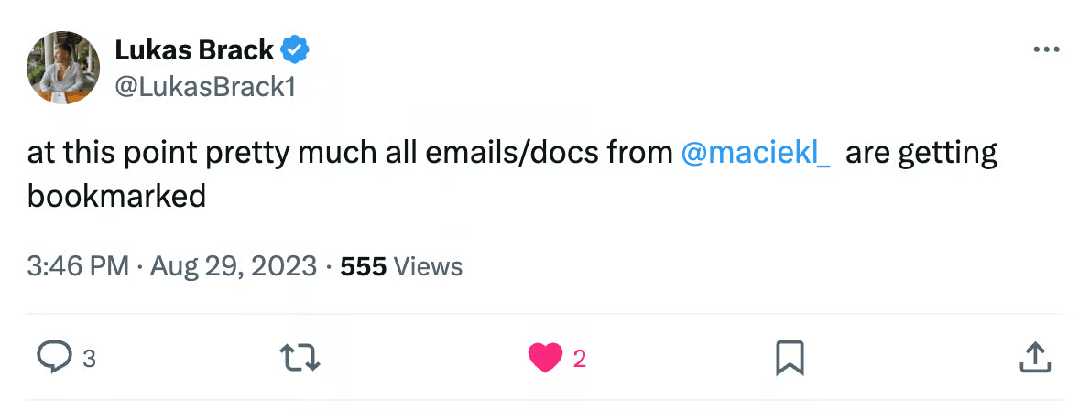The image size is (1090, 410).
Task: Click the repost arrows icon
Action: pyautogui.click(x=301, y=358)
